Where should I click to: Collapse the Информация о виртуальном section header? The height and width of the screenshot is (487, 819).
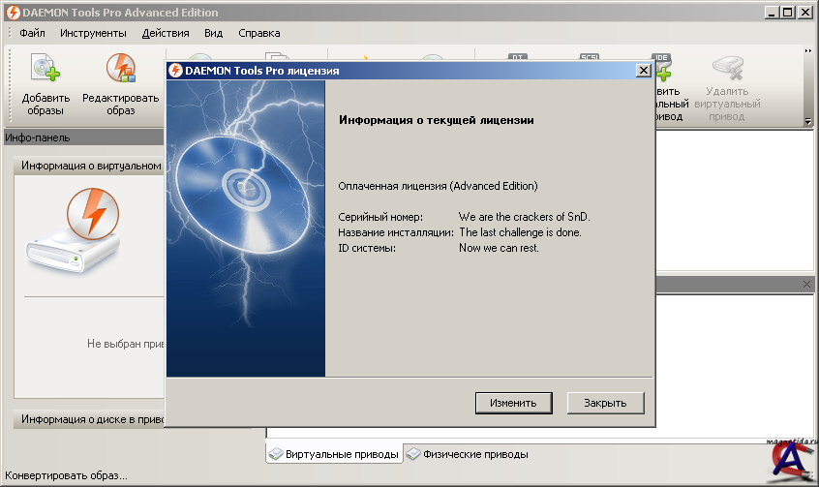click(x=90, y=166)
